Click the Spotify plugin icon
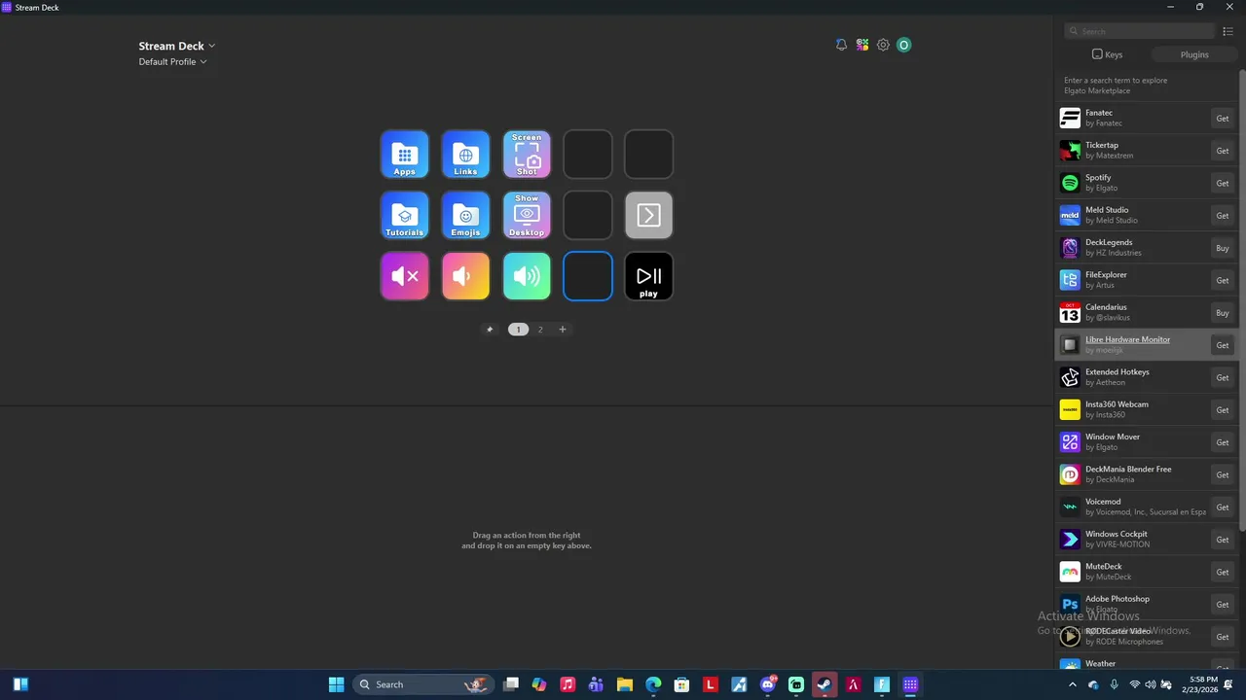The width and height of the screenshot is (1246, 700). pos(1070,183)
